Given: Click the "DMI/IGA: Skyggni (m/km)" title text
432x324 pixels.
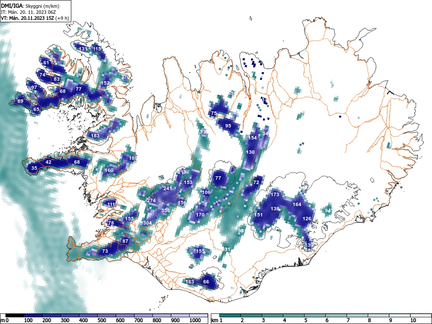Looking at the screenshot, I should pos(30,6).
